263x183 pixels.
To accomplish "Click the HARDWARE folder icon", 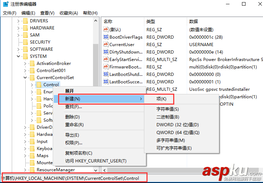I will click(26, 28).
